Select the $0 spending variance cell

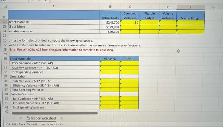click(130, 23)
